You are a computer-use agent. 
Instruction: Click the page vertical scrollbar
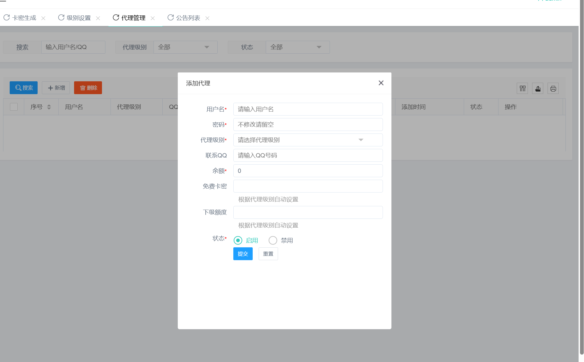581,177
